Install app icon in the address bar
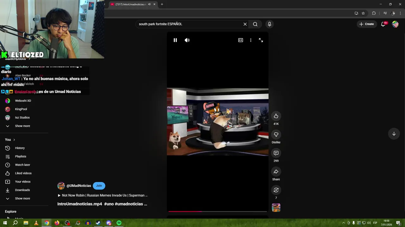 [x=356, y=13]
